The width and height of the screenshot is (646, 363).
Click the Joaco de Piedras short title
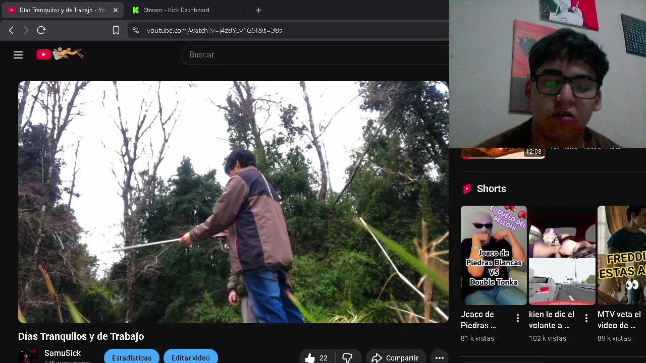coord(478,320)
